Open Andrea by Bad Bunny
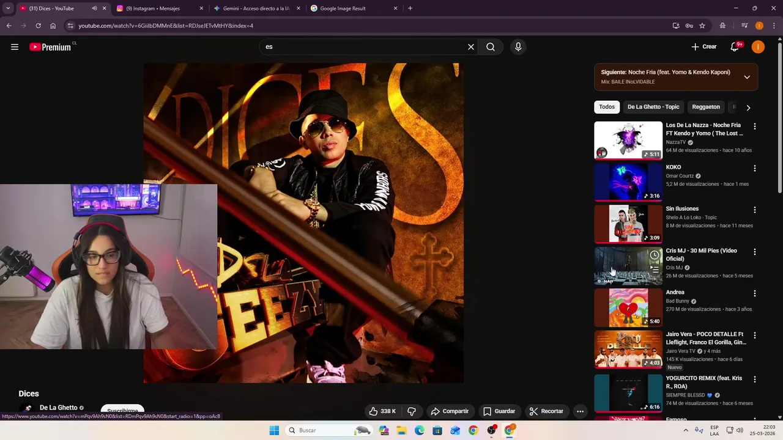The height and width of the screenshot is (440, 783). tap(628, 307)
